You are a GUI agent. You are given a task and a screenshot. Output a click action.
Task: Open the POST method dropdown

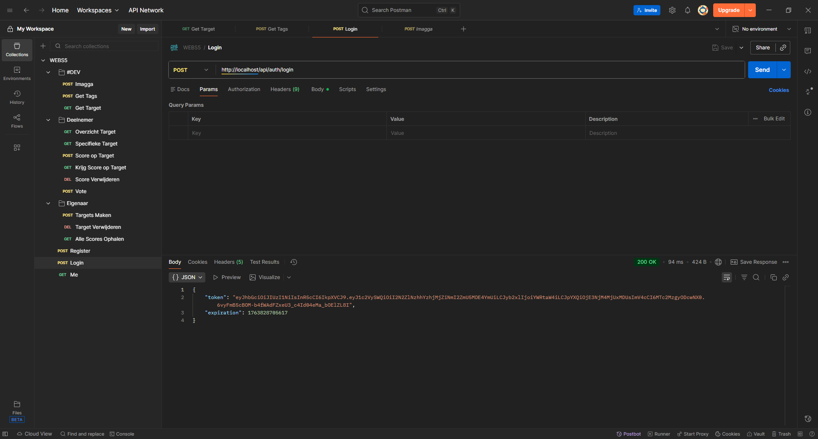[191, 70]
